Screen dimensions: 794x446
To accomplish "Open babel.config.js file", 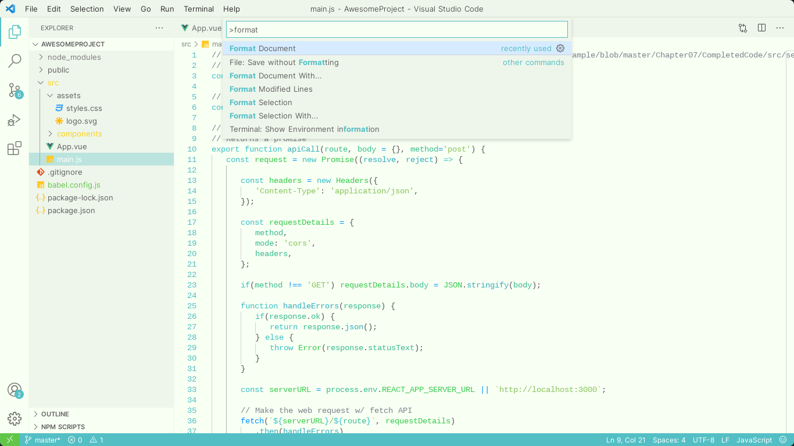I will [101, 185].
